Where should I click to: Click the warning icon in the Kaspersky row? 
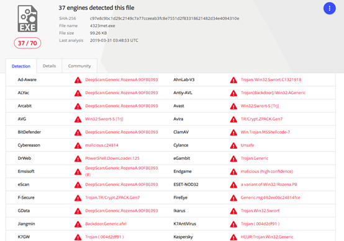(233, 237)
